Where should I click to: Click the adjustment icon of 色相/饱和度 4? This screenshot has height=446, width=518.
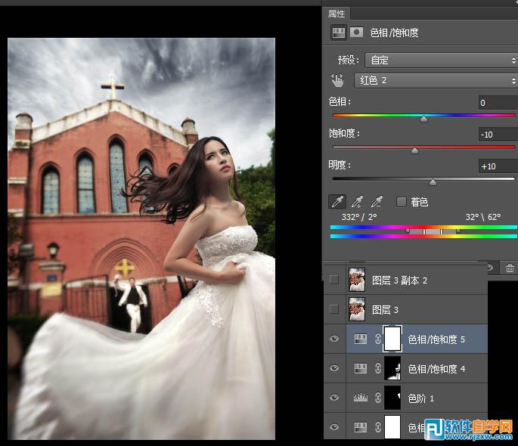tap(361, 368)
